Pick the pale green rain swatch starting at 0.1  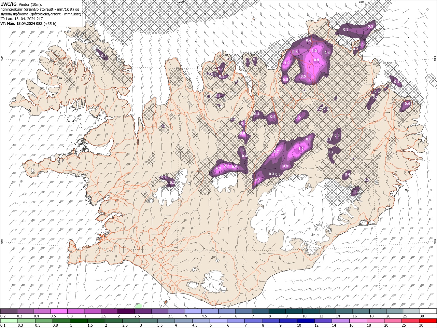(x=9, y=321)
